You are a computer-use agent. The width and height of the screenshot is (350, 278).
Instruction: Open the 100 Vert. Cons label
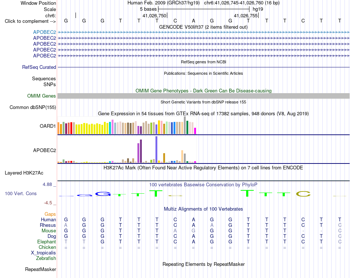pos(21,193)
